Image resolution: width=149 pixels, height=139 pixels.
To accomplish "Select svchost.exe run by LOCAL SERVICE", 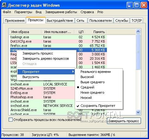I will [x=42, y=84].
